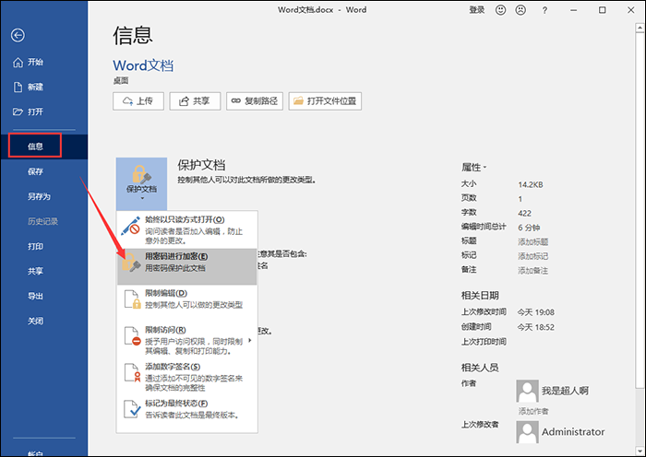The image size is (646, 457).
Task: Click the frowning face feedback icon
Action: (520, 10)
